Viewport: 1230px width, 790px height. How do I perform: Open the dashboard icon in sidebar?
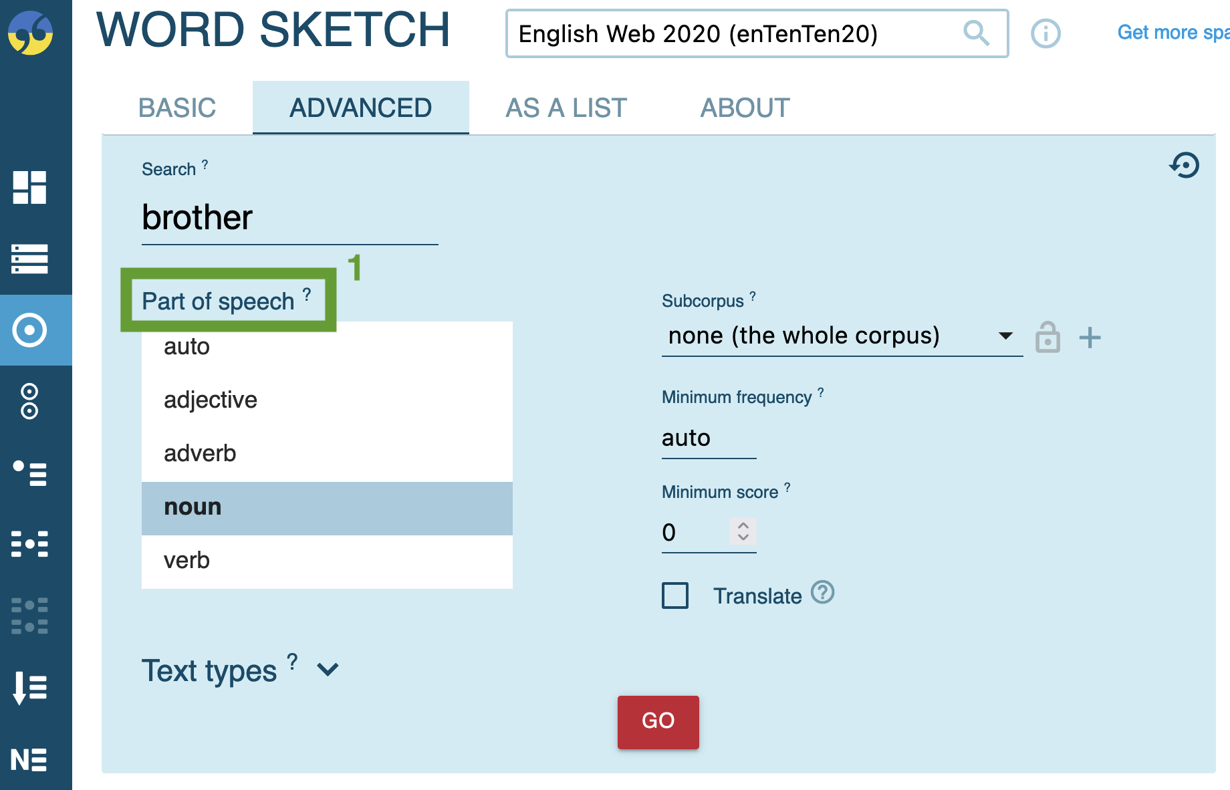tap(29, 187)
